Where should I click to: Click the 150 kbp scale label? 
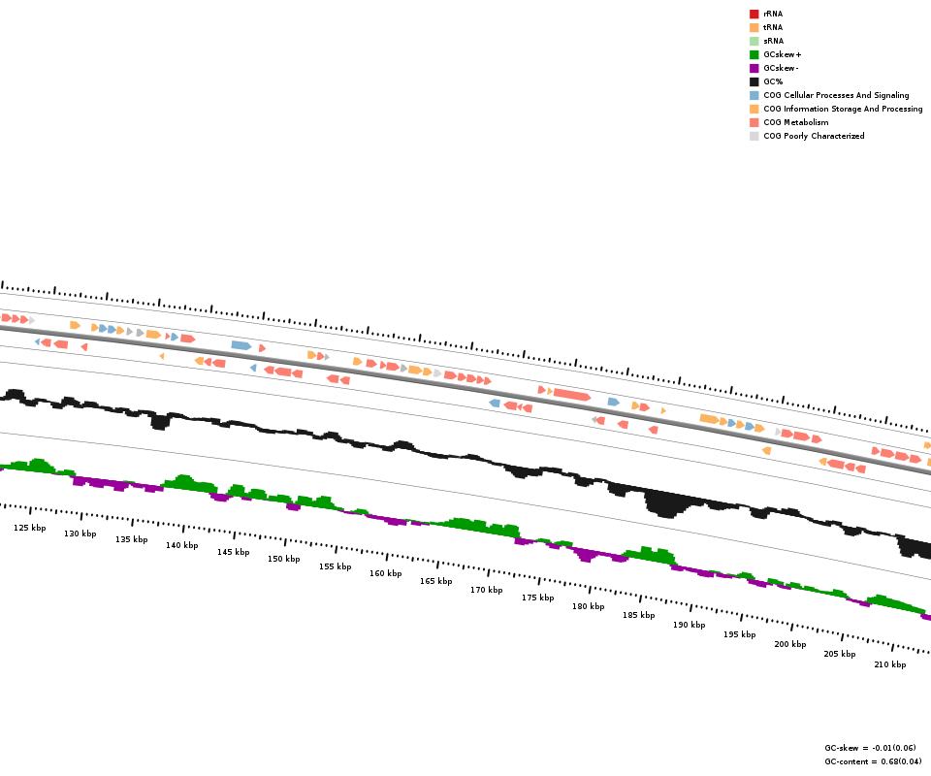pos(283,559)
